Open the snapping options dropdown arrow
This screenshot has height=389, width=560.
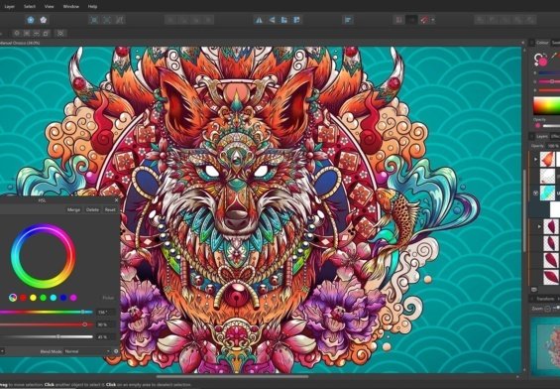pos(433,21)
